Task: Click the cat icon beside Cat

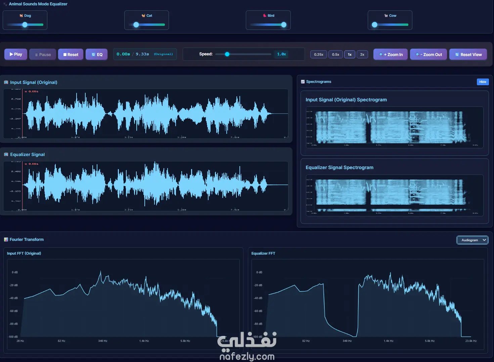Action: tap(143, 16)
